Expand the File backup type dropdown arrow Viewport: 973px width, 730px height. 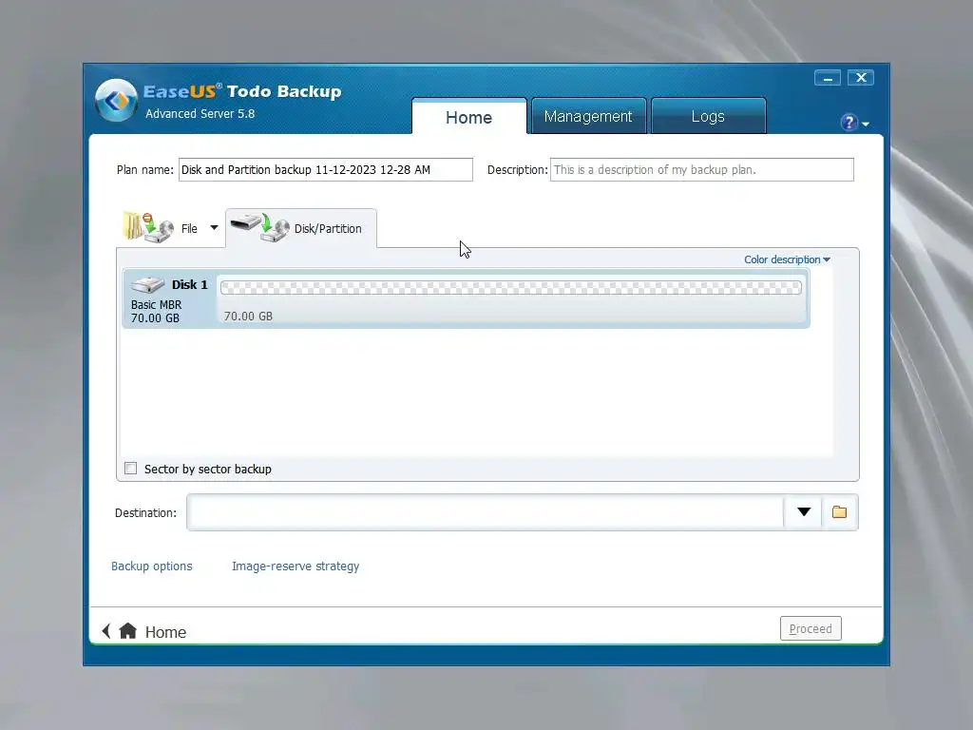point(214,228)
